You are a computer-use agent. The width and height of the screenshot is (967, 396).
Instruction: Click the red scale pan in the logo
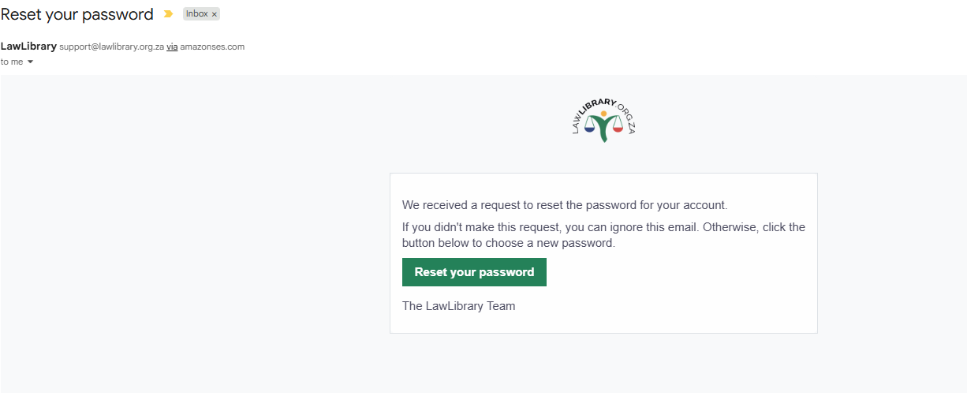(x=618, y=129)
